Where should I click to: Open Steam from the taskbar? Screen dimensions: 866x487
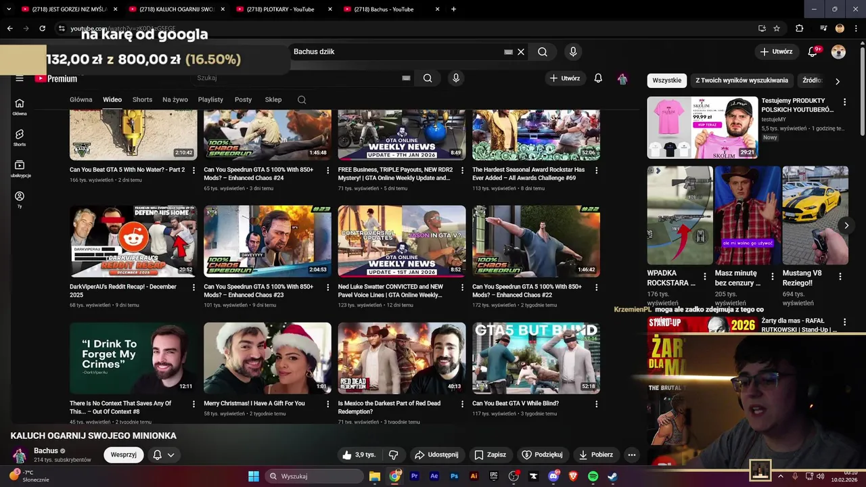[x=613, y=476]
